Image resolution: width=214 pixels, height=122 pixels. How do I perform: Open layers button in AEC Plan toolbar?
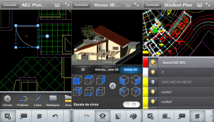point(39,116)
